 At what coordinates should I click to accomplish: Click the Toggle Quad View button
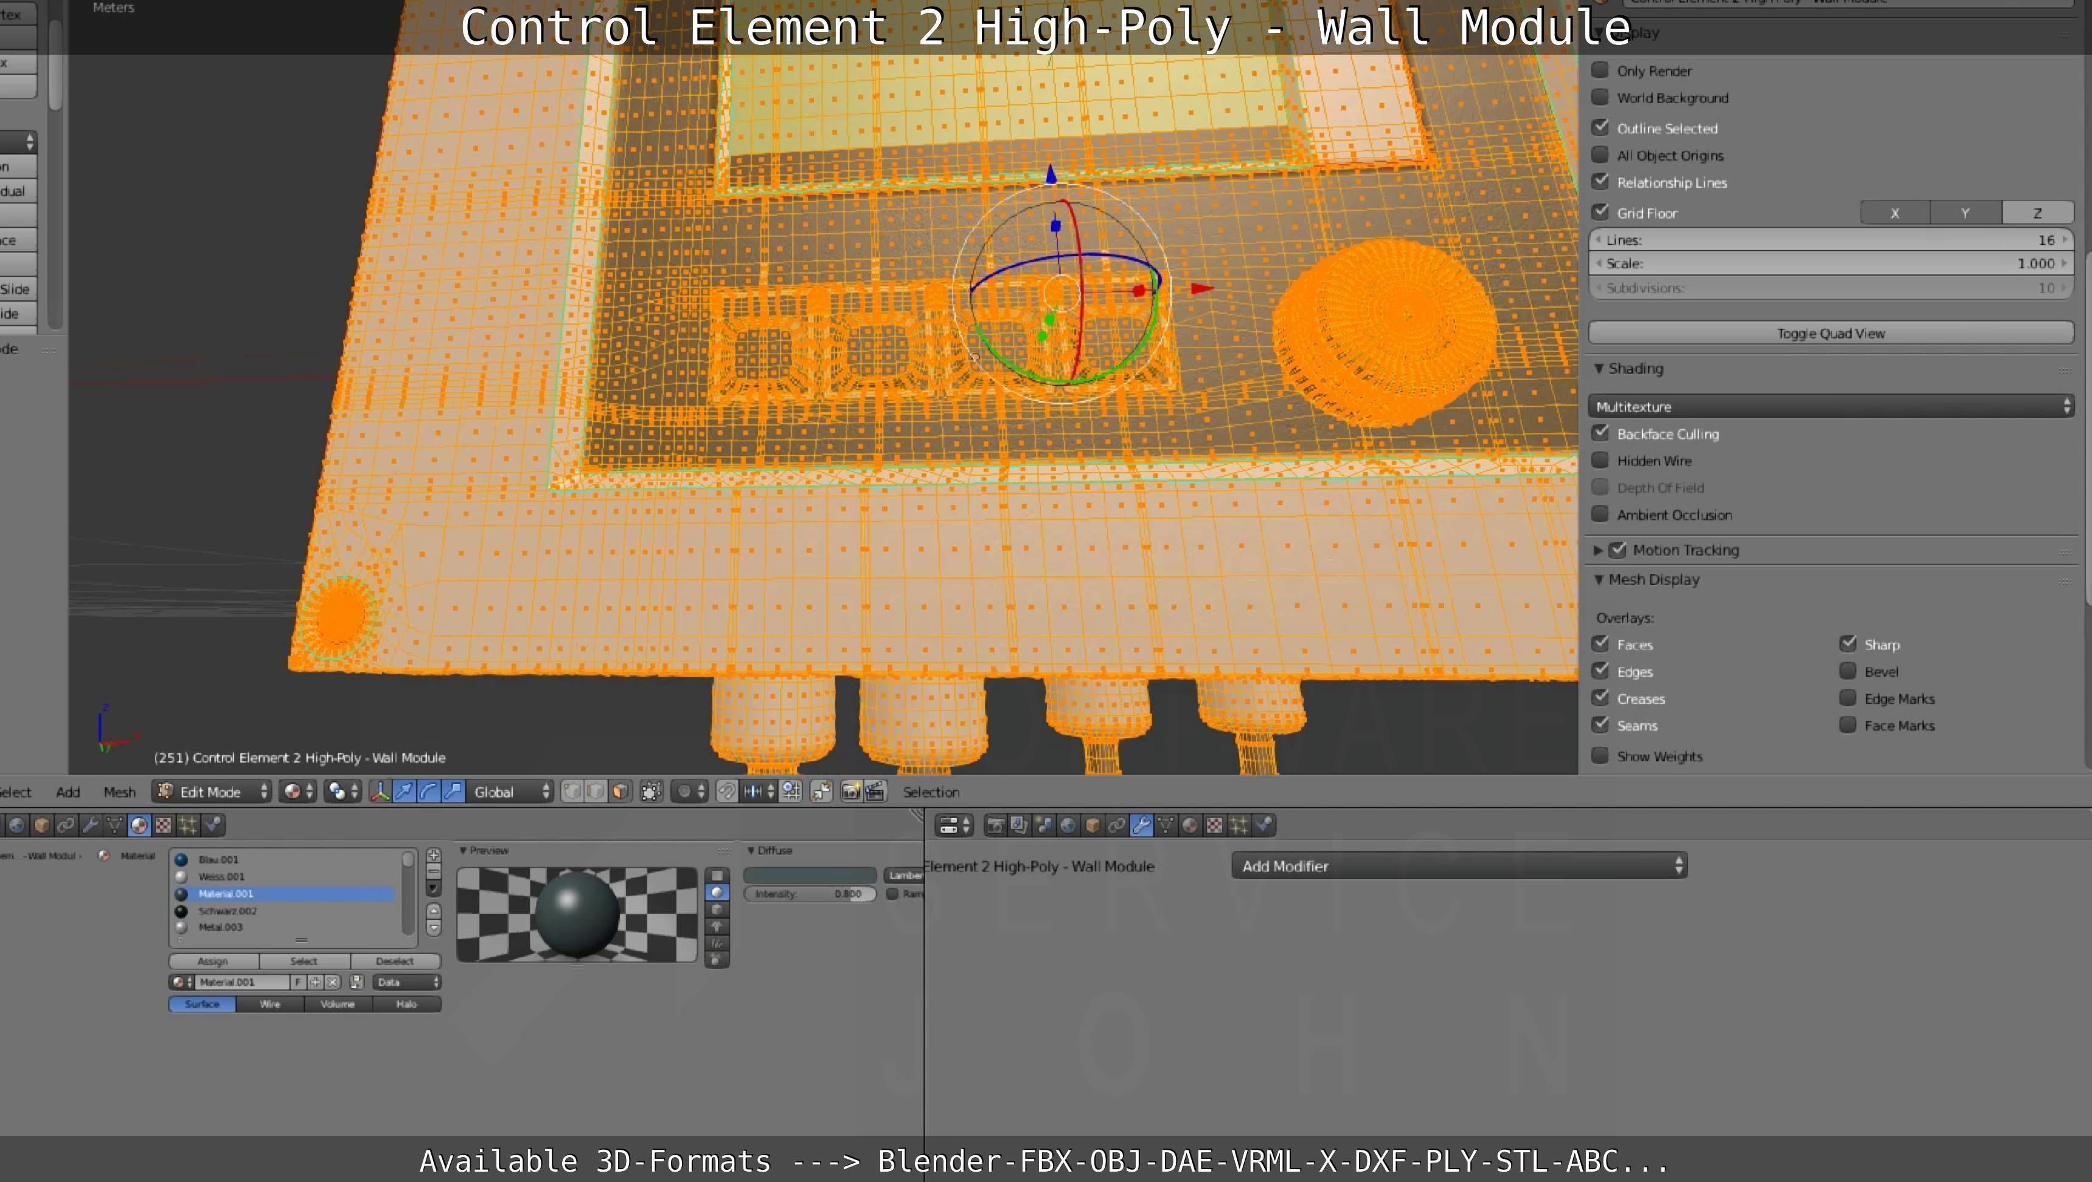pos(1830,333)
